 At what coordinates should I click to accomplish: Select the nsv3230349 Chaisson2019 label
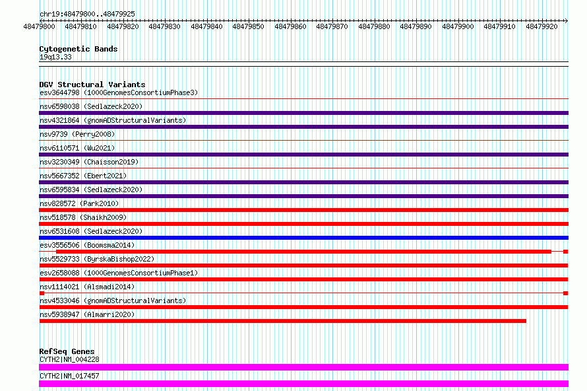[x=89, y=162]
